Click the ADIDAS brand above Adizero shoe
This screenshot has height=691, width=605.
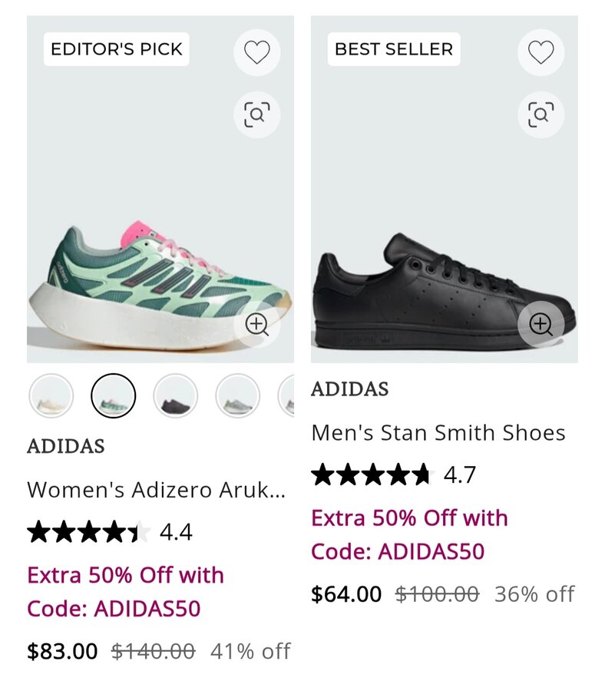click(66, 446)
